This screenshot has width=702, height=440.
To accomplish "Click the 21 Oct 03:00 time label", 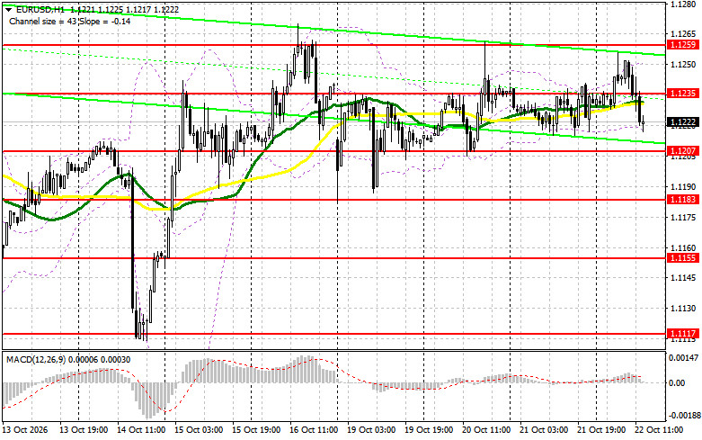I will click(x=544, y=430).
